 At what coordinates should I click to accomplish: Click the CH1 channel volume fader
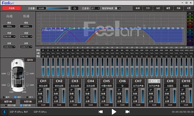[x=48, y=89]
